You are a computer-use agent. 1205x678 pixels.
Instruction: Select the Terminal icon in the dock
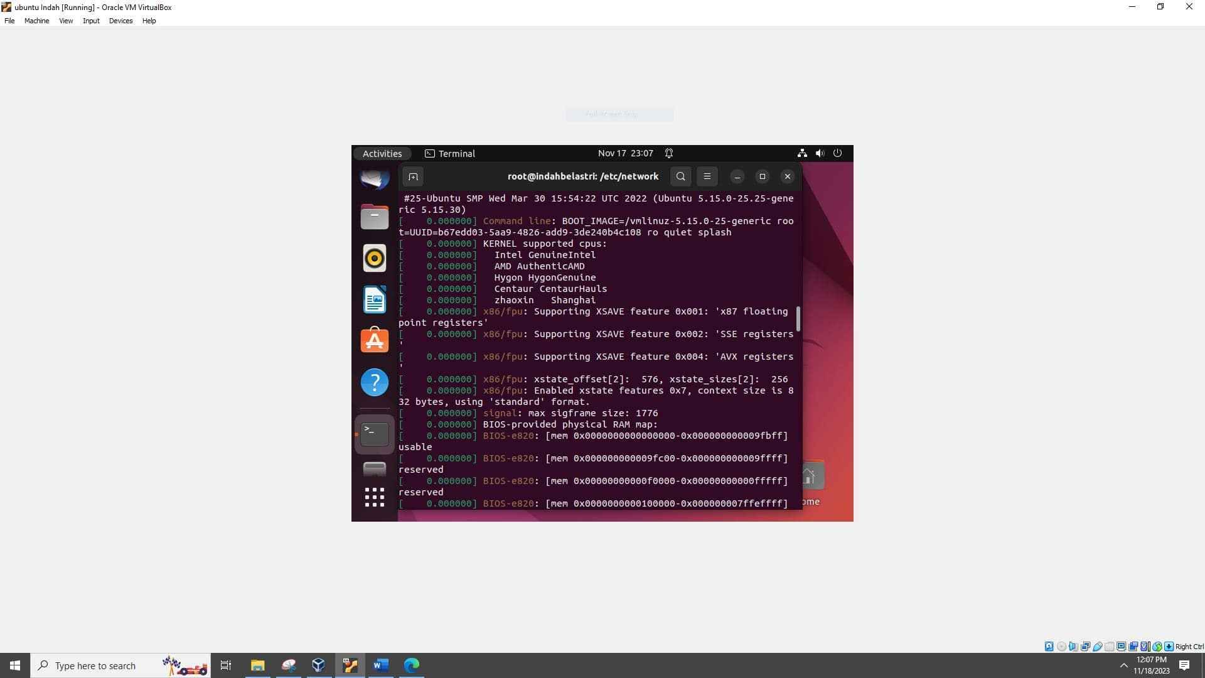[x=375, y=434]
